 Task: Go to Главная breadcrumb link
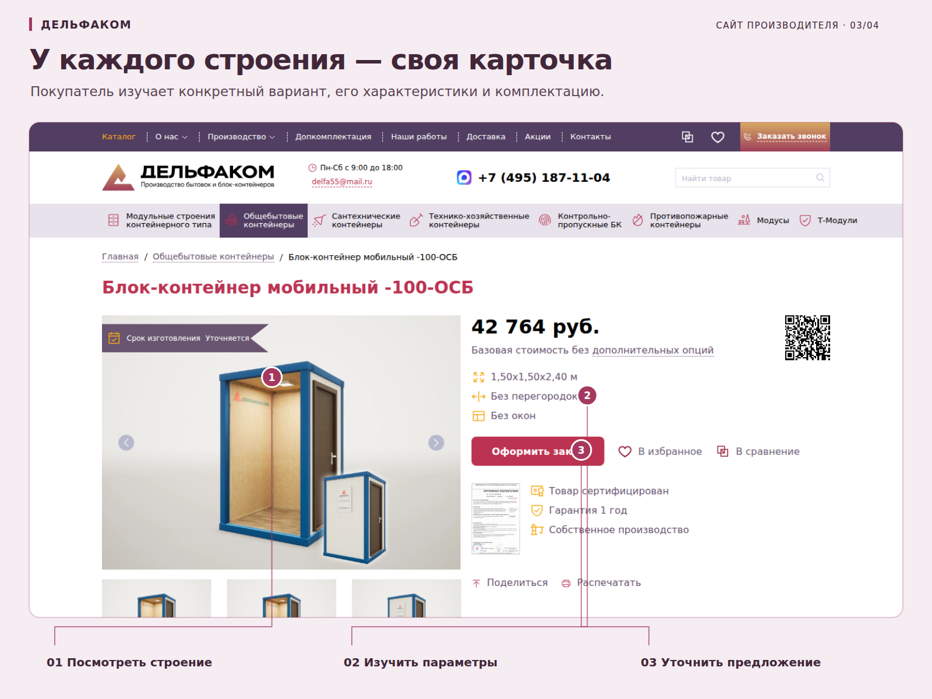click(x=120, y=257)
